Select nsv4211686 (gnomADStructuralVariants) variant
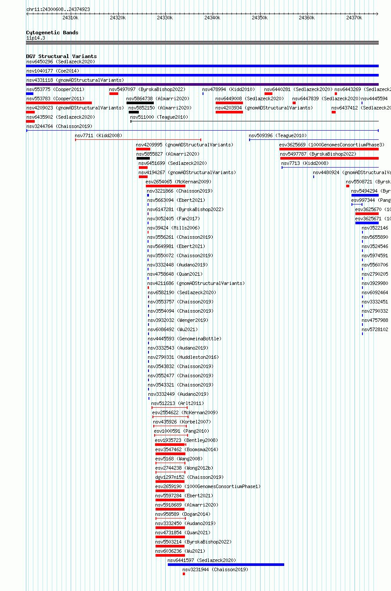 click(196, 283)
